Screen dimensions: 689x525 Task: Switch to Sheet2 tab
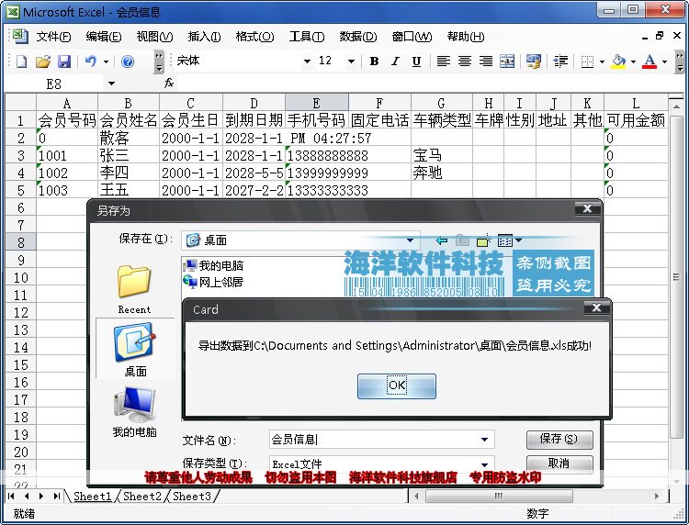[x=141, y=496]
